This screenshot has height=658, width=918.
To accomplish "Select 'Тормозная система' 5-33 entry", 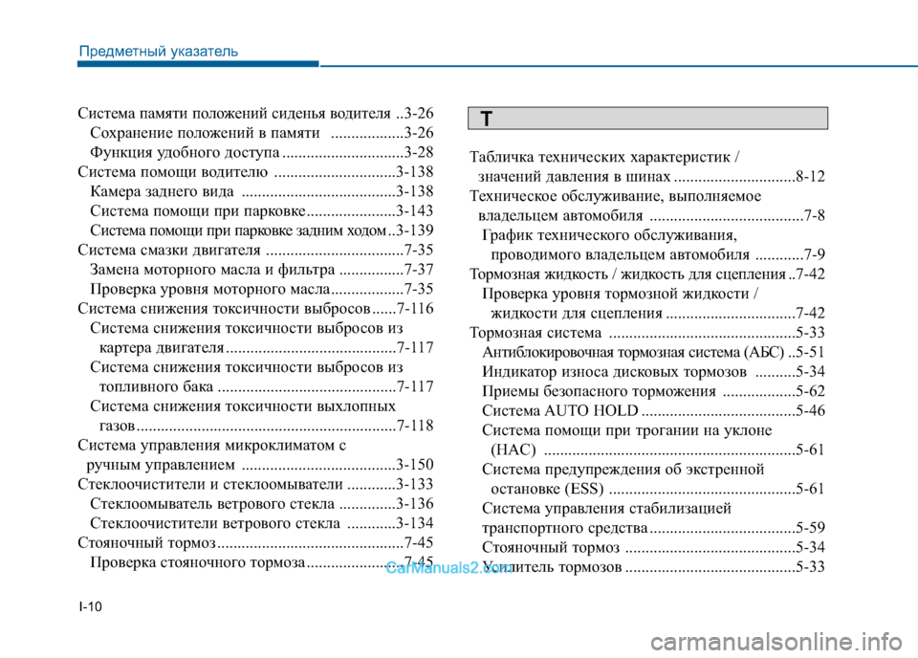I will (x=647, y=333).
